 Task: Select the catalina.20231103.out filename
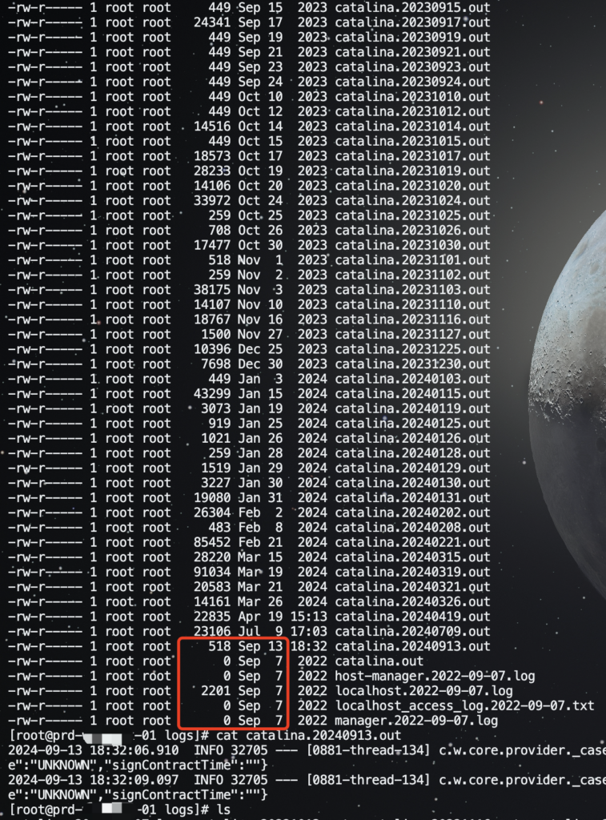click(x=412, y=290)
